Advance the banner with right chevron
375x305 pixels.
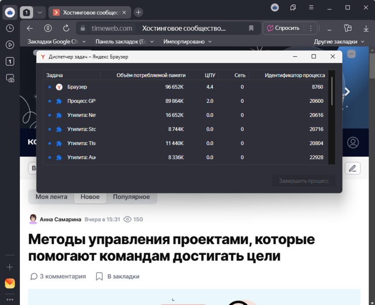click(x=347, y=92)
